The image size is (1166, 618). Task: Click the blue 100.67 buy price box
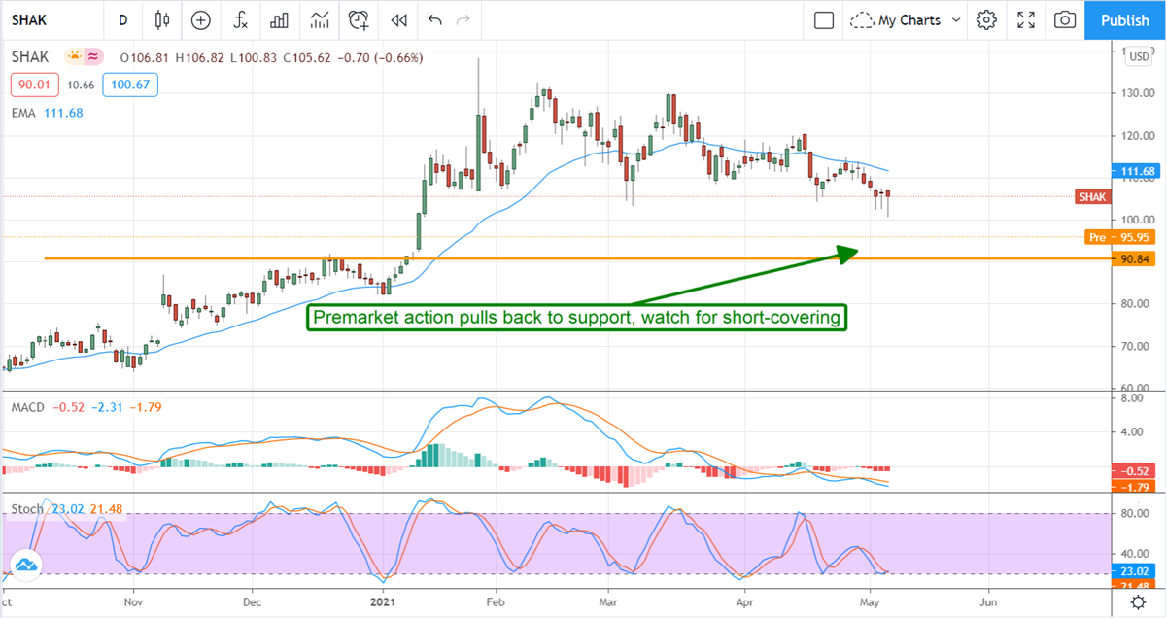point(130,86)
